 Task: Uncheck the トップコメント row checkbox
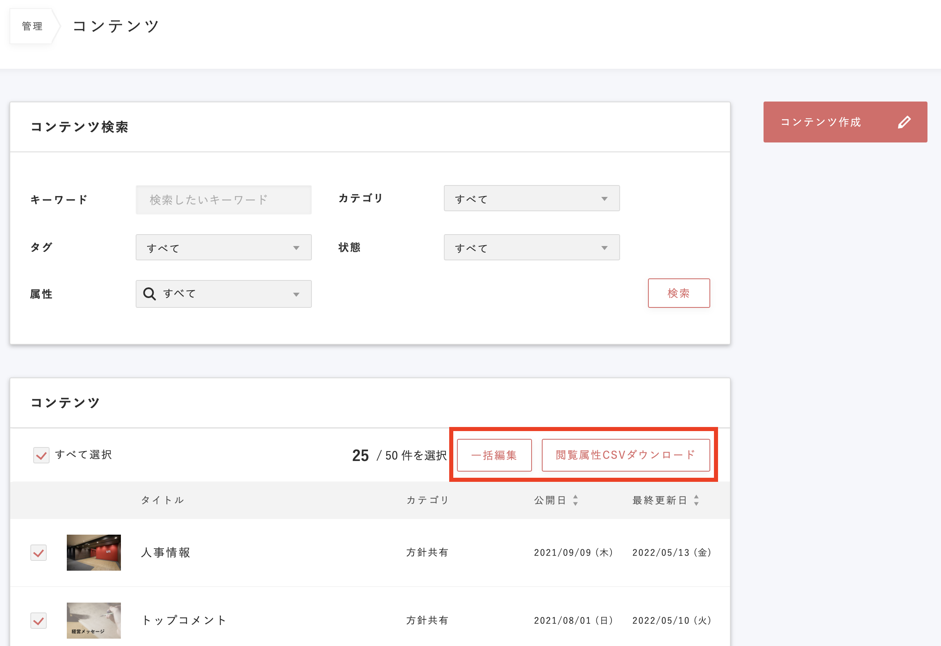(x=39, y=621)
